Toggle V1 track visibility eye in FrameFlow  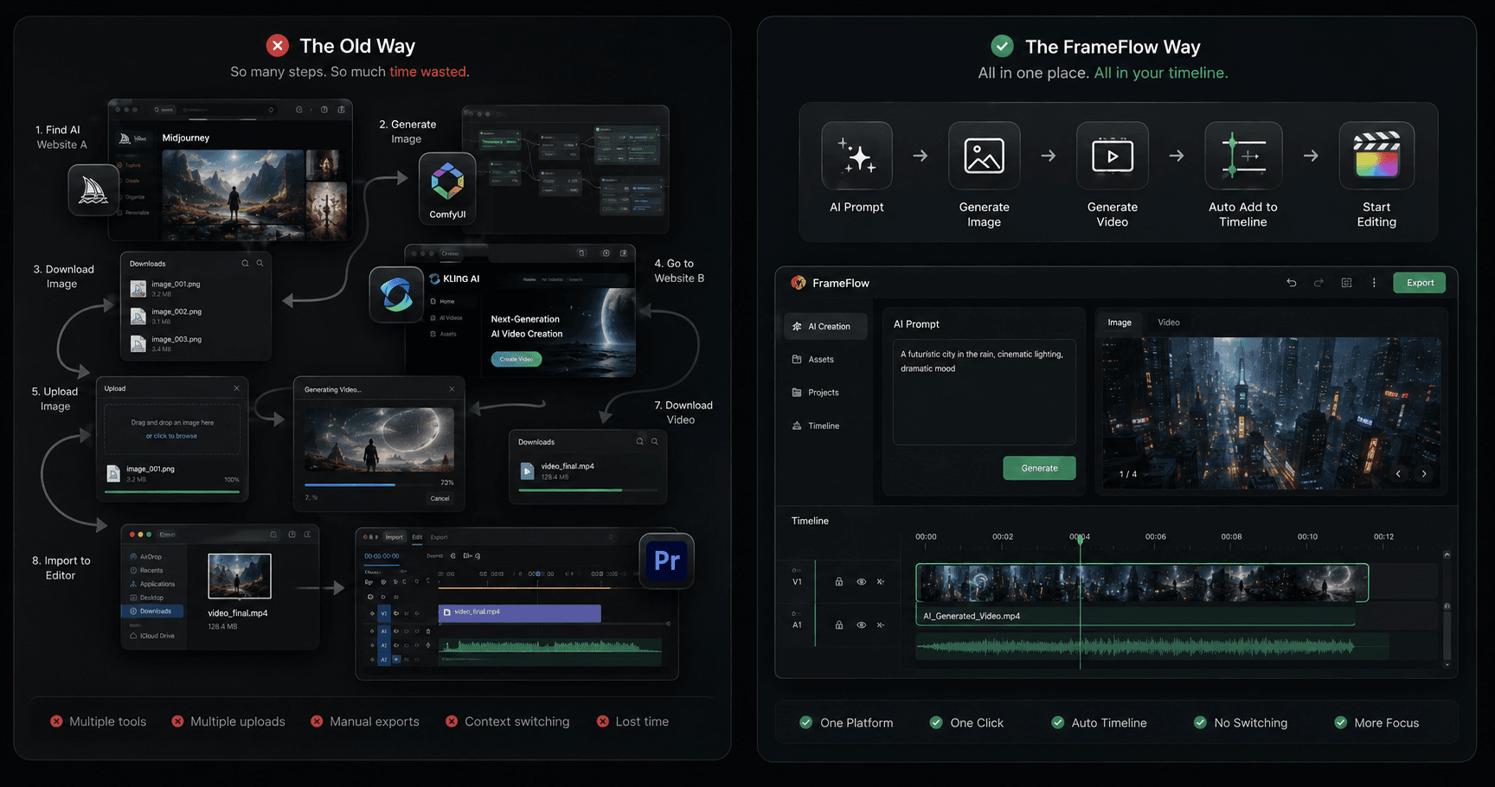(x=861, y=582)
